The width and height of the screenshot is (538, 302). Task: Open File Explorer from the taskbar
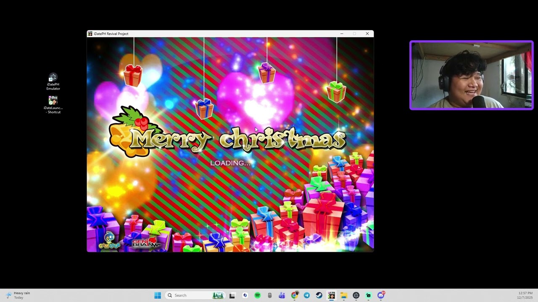point(344,295)
